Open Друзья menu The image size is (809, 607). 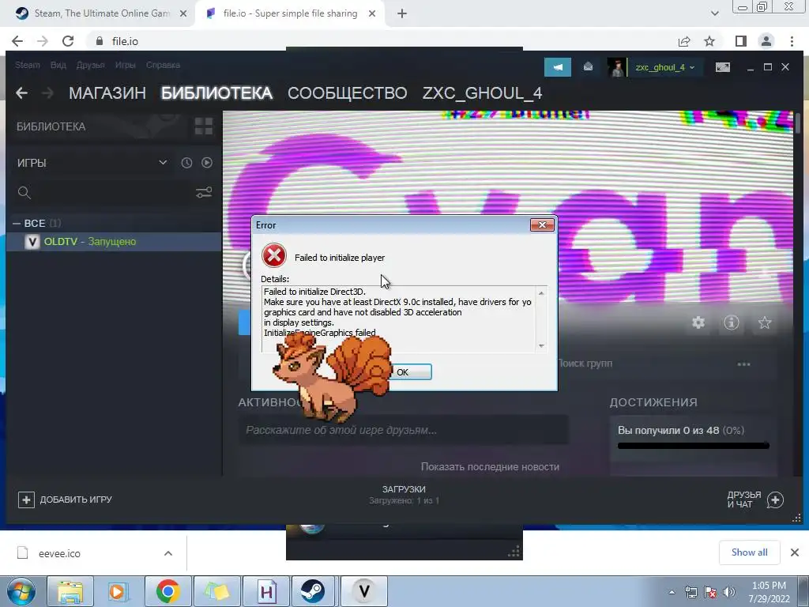[90, 65]
